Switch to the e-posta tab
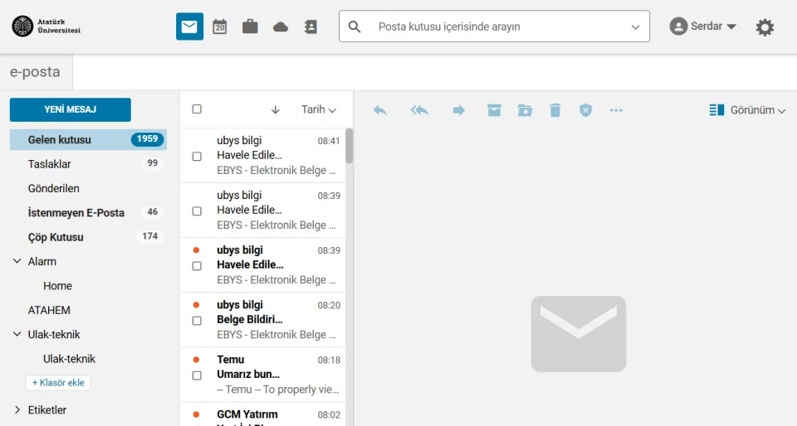 pos(35,72)
